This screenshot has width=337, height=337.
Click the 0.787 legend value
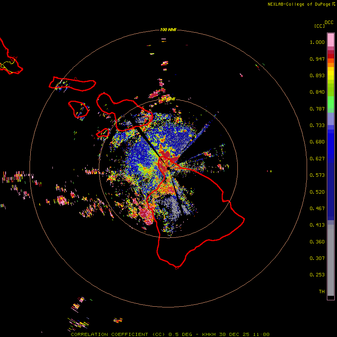click(x=317, y=109)
